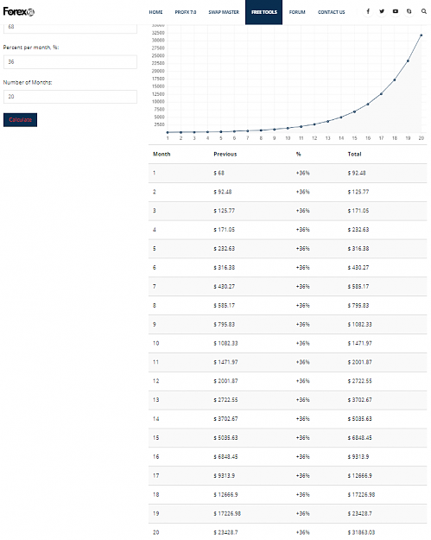Click the Forex site logo

[19, 12]
